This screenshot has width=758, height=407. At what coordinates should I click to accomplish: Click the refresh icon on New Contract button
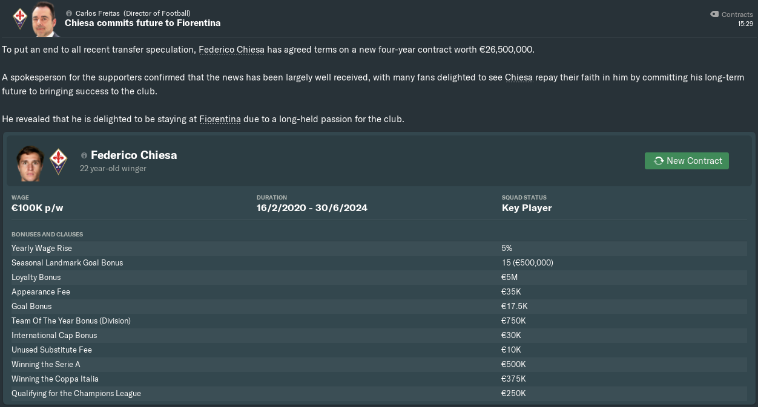click(x=658, y=161)
